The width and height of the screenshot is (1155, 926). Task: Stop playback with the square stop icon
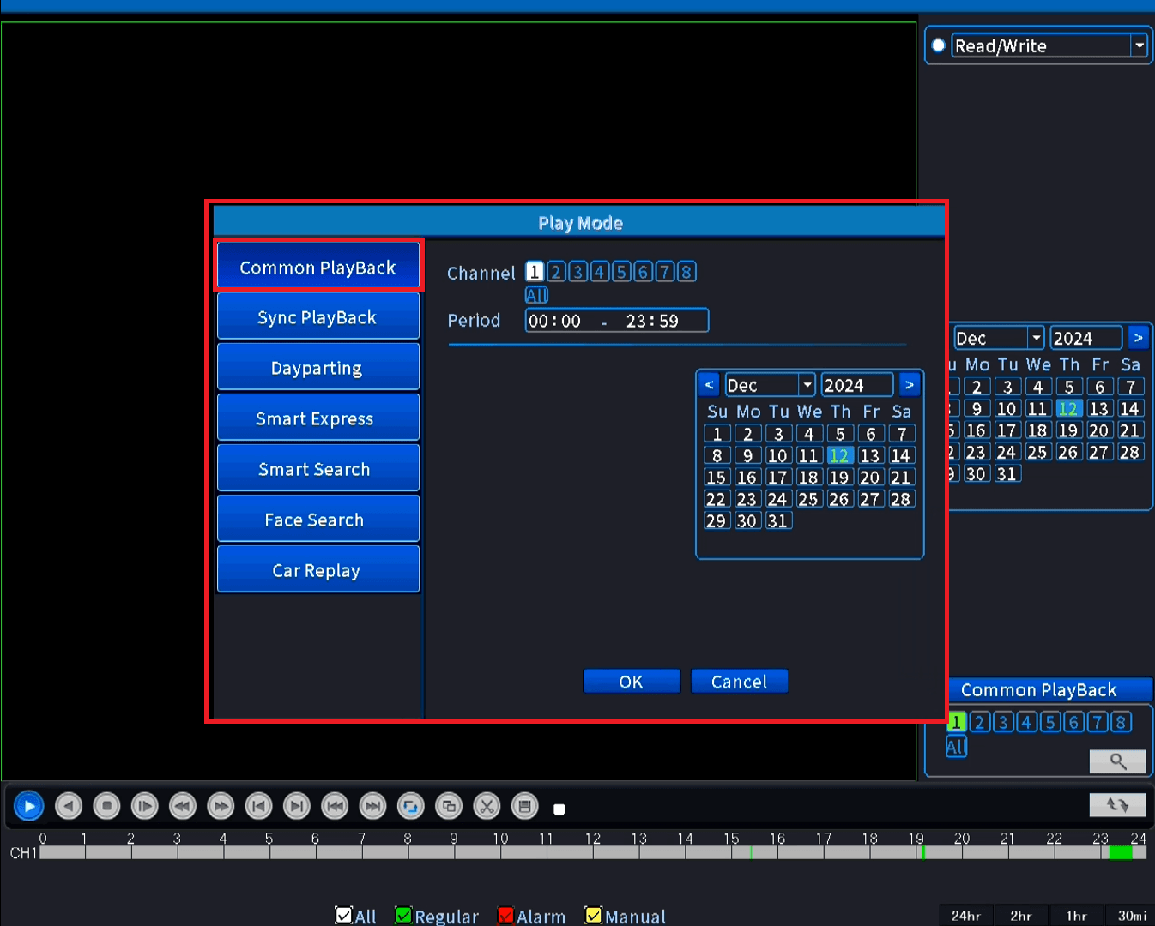106,806
